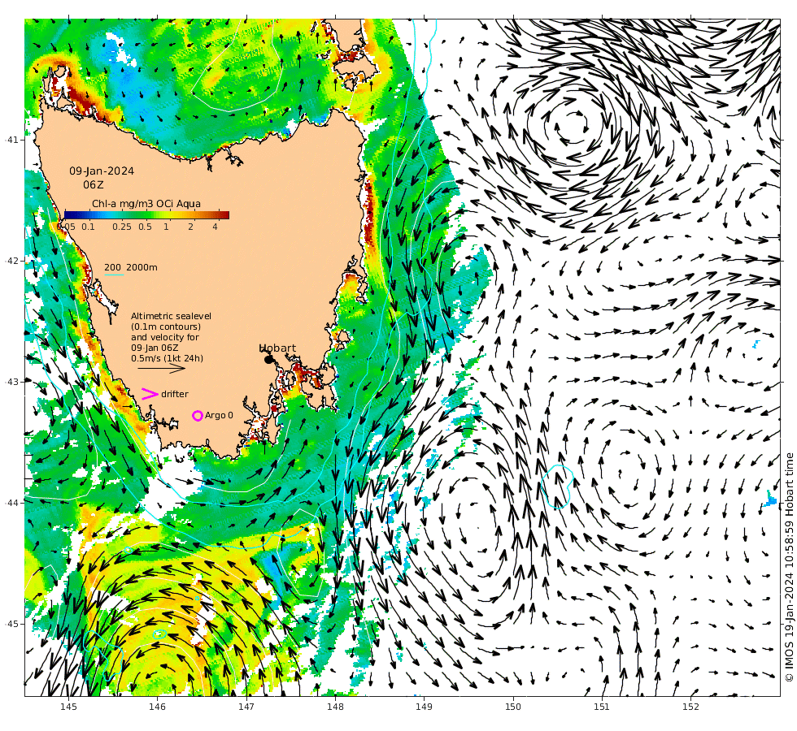Click the '4' value on chlorophyll scale
797x731 pixels.
[x=215, y=227]
